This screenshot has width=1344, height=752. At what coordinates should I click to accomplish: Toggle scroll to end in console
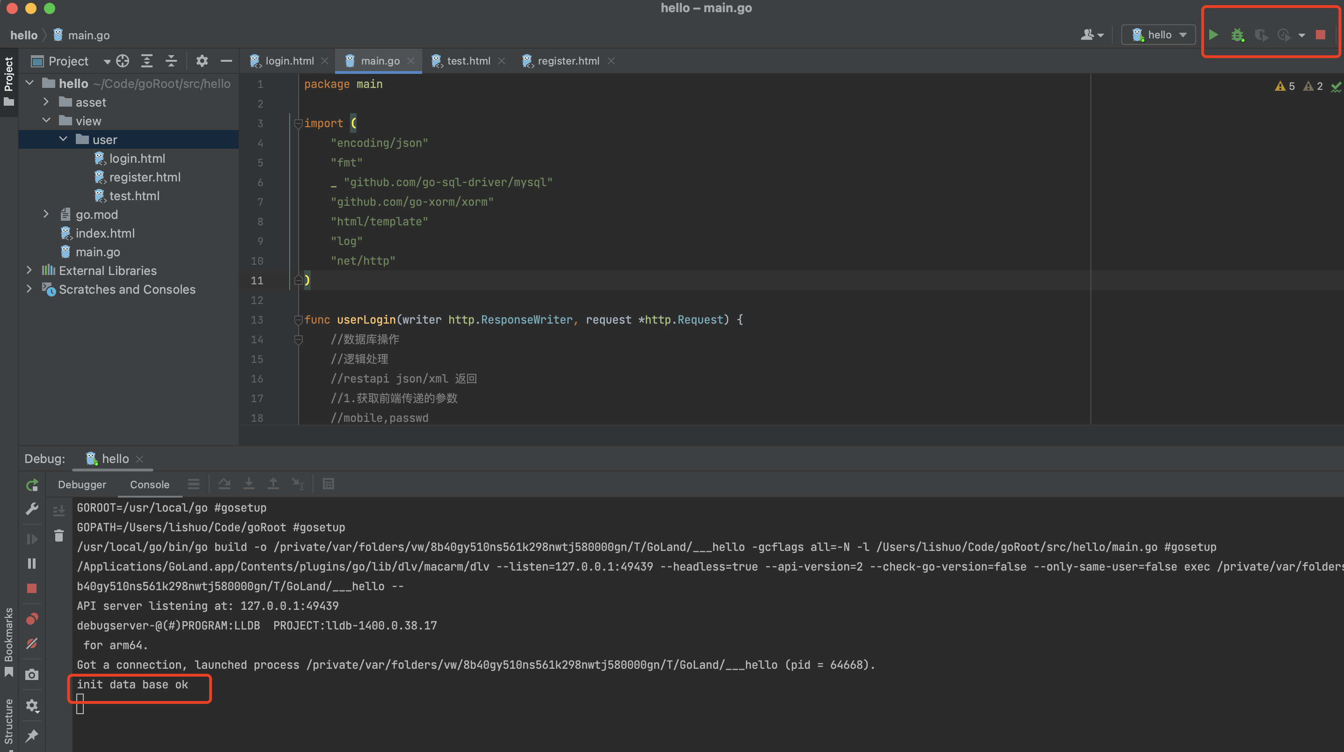point(59,511)
